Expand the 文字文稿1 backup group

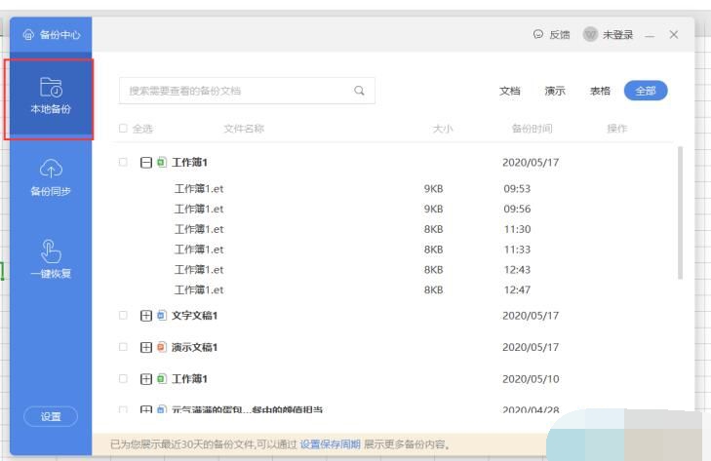(x=144, y=316)
